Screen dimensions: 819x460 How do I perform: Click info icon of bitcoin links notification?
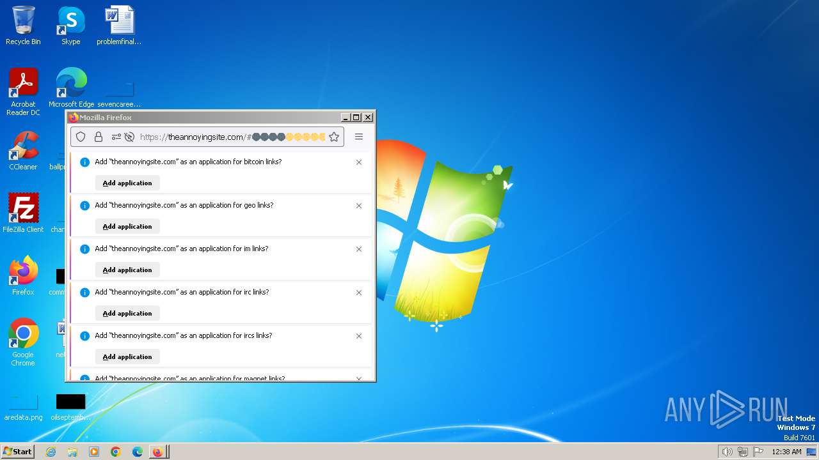[x=84, y=162]
